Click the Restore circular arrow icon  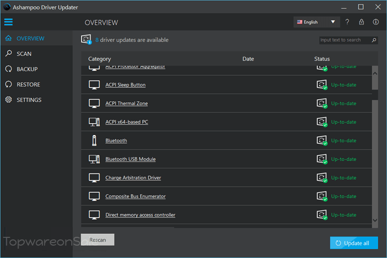point(8,84)
